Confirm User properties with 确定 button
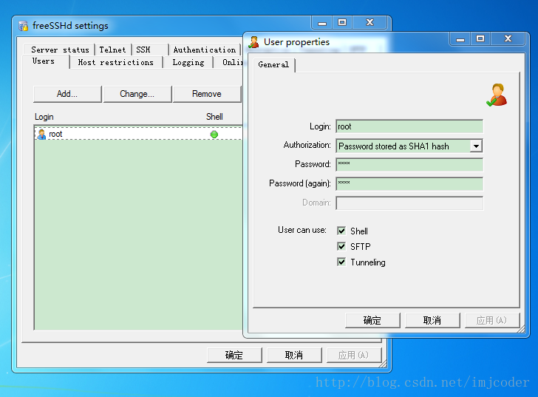538x397 pixels. (x=372, y=320)
